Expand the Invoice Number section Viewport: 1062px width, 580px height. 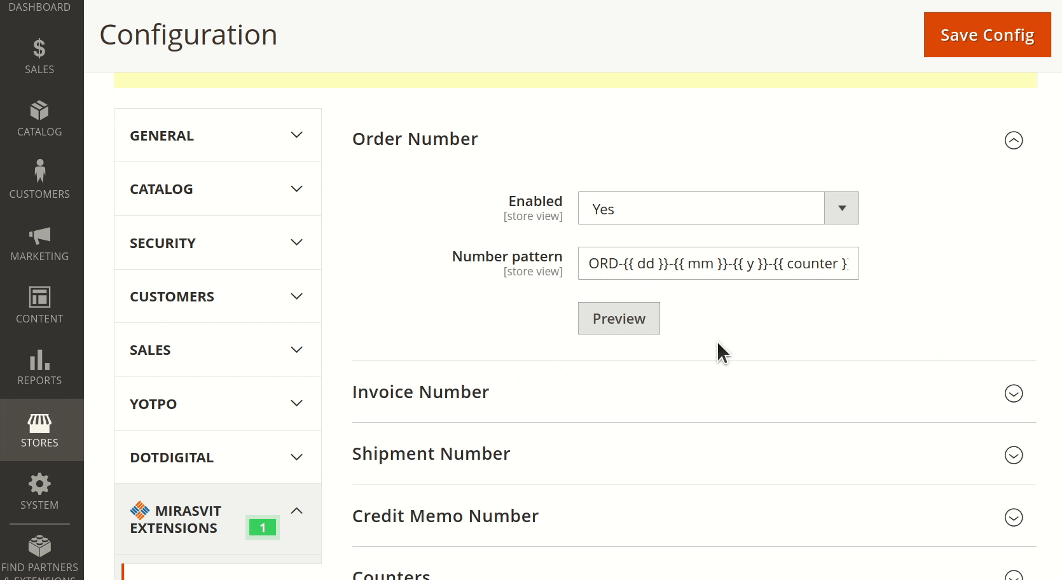1013,393
